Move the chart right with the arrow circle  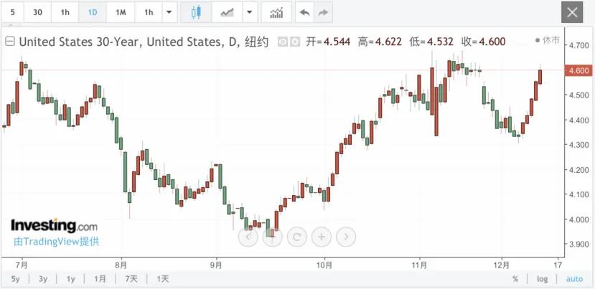[x=346, y=237]
